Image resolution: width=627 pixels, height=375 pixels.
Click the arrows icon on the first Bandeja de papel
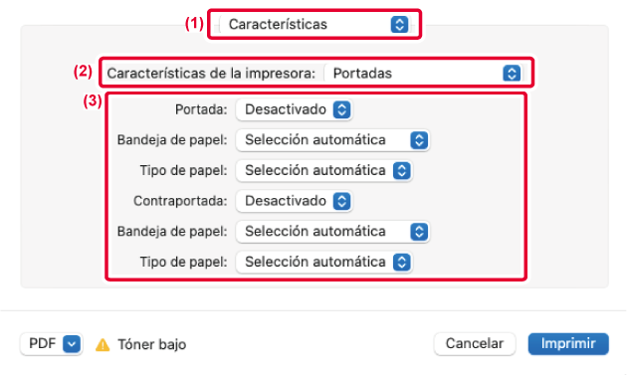pos(419,140)
